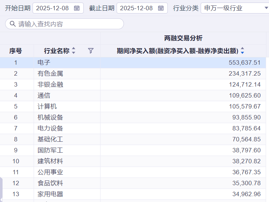269x202 pixels.
Task: Click the value 70,564.85
Action: point(247,140)
